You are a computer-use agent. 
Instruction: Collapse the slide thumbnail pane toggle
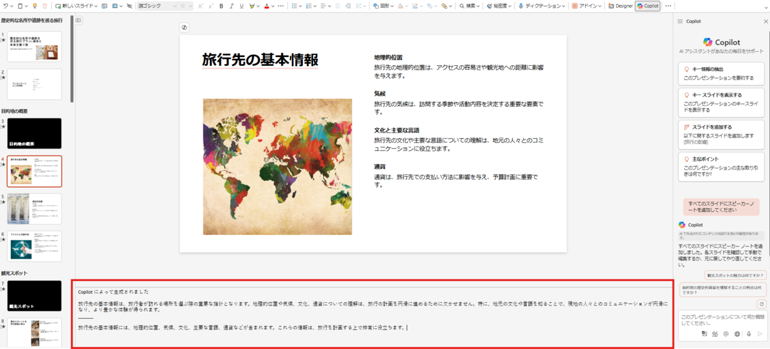pos(78,20)
